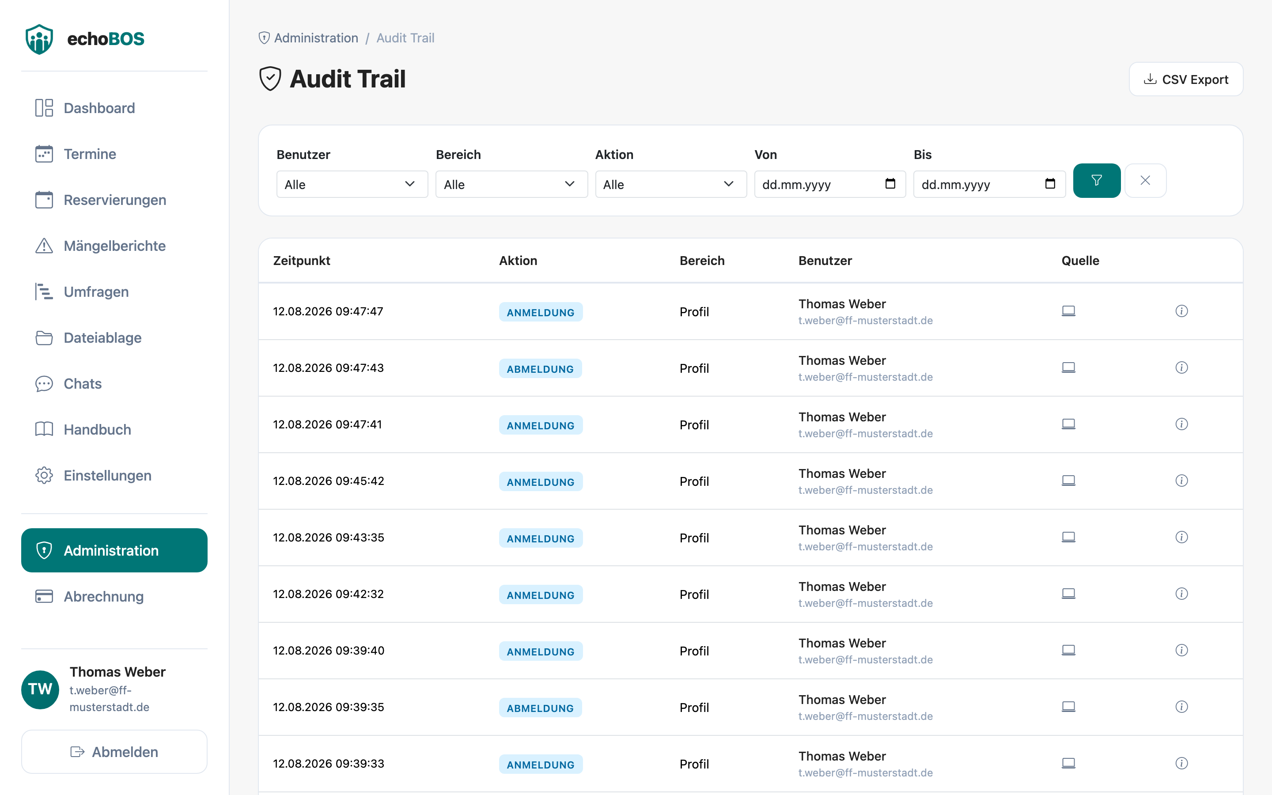Open the Handbuch page
This screenshot has height=795, width=1272.
click(114, 430)
